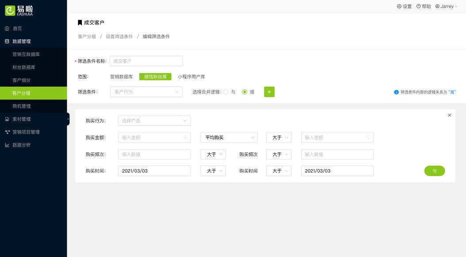466x257 pixels.
Task: Click the EASYLAA logo icon
Action: [10, 11]
